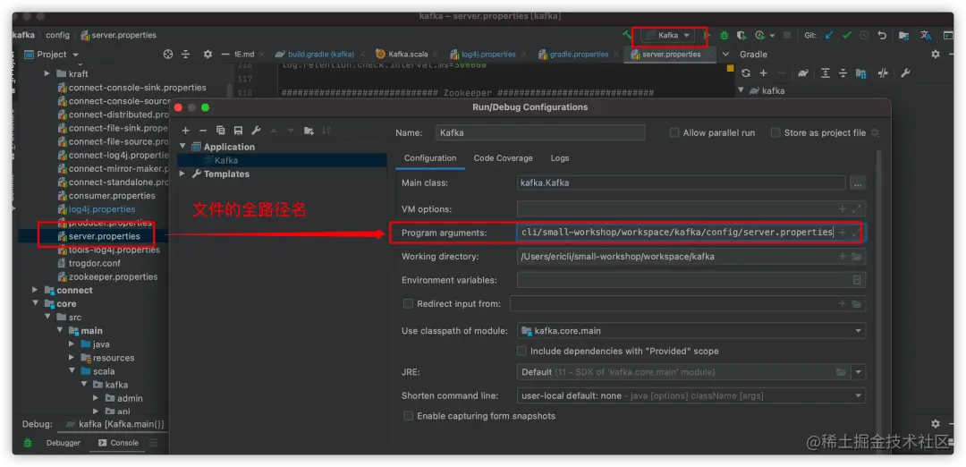Show hidden editor tabs chevron
Image resolution: width=966 pixels, height=467 pixels.
725,55
